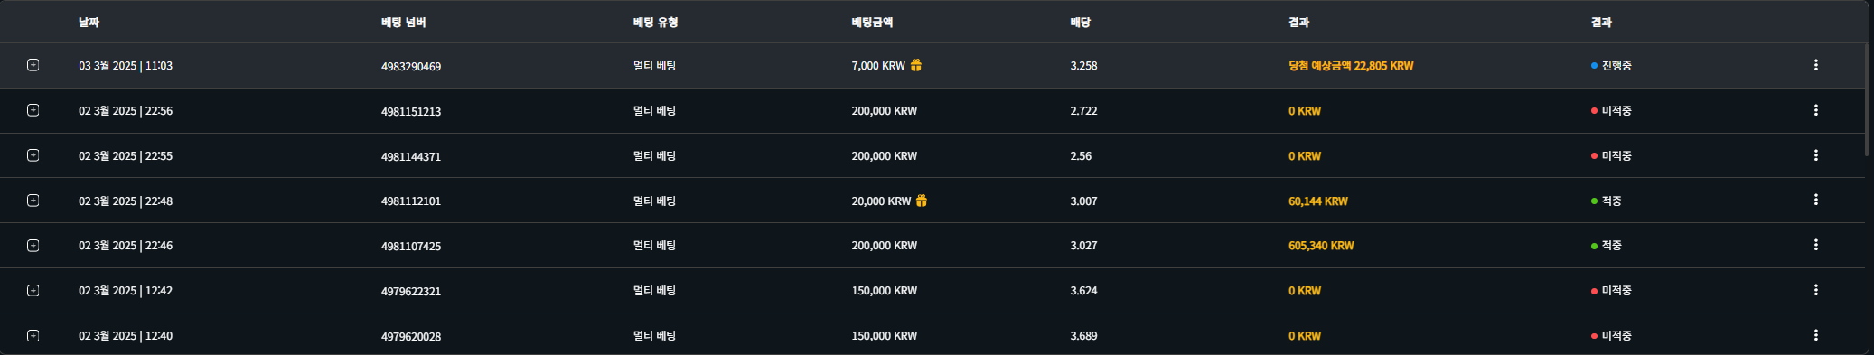Open three-dot menu for bet 4981151213
The width and height of the screenshot is (1874, 355).
pos(1815,110)
